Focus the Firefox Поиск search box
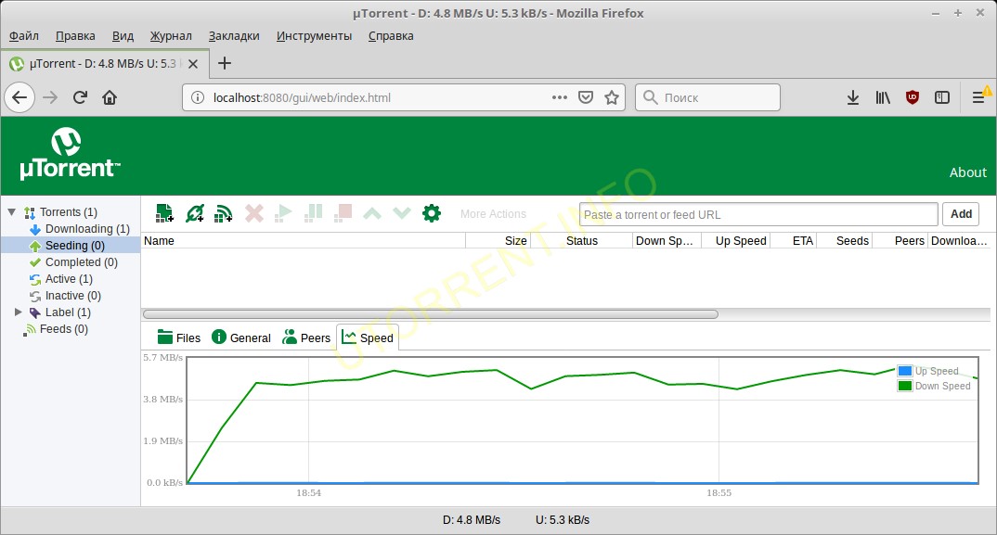The width and height of the screenshot is (997, 535). (707, 98)
